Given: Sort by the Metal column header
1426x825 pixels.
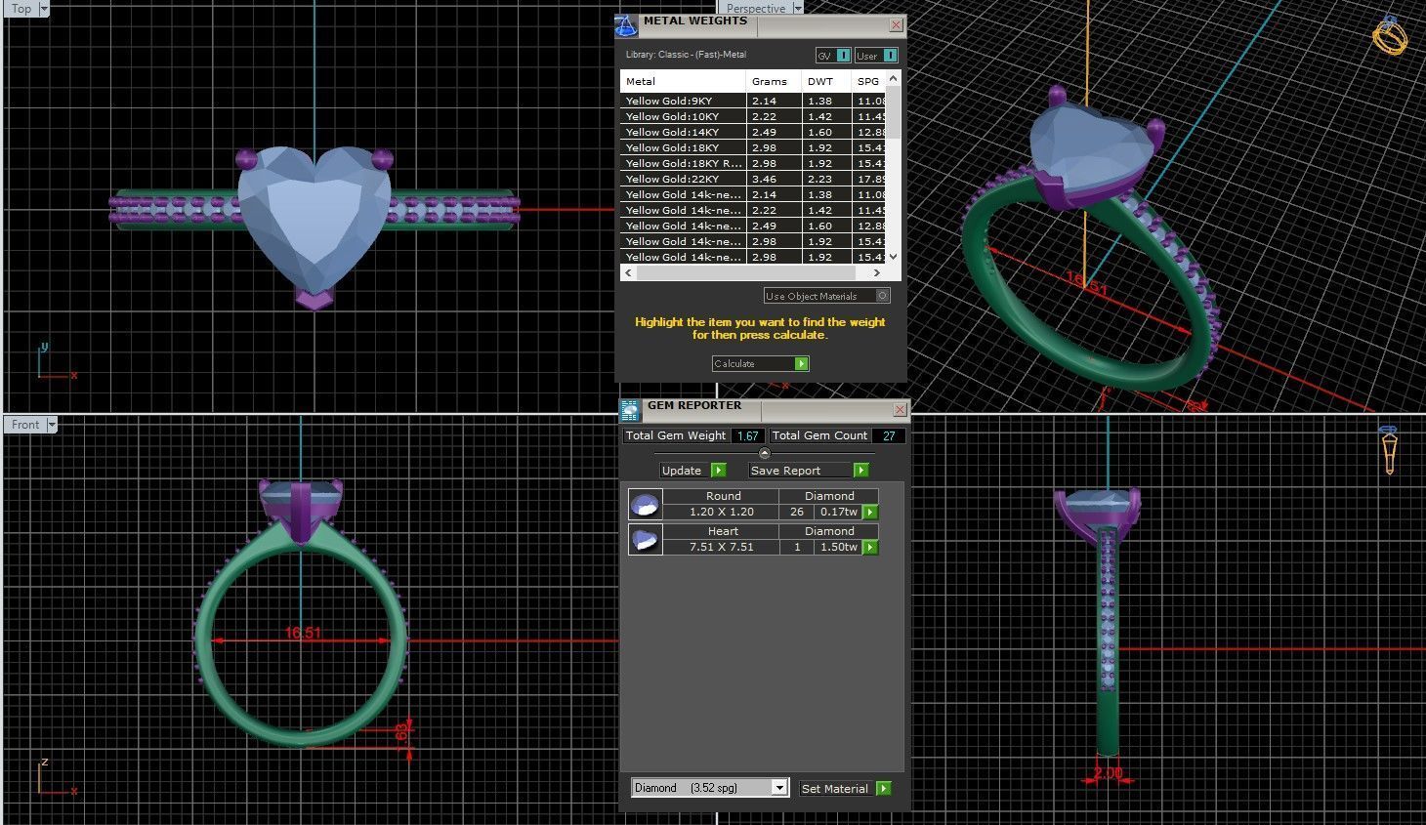Looking at the screenshot, I should coord(683,82).
